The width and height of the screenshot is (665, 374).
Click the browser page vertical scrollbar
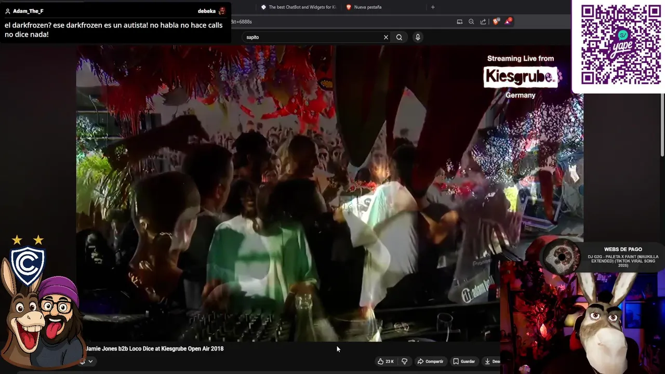pyautogui.click(x=662, y=125)
